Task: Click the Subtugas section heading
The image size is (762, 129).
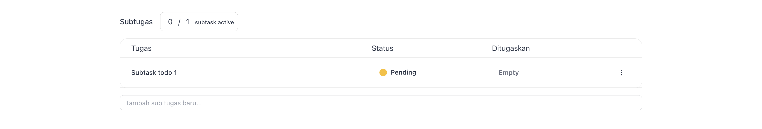Action: pos(136,22)
